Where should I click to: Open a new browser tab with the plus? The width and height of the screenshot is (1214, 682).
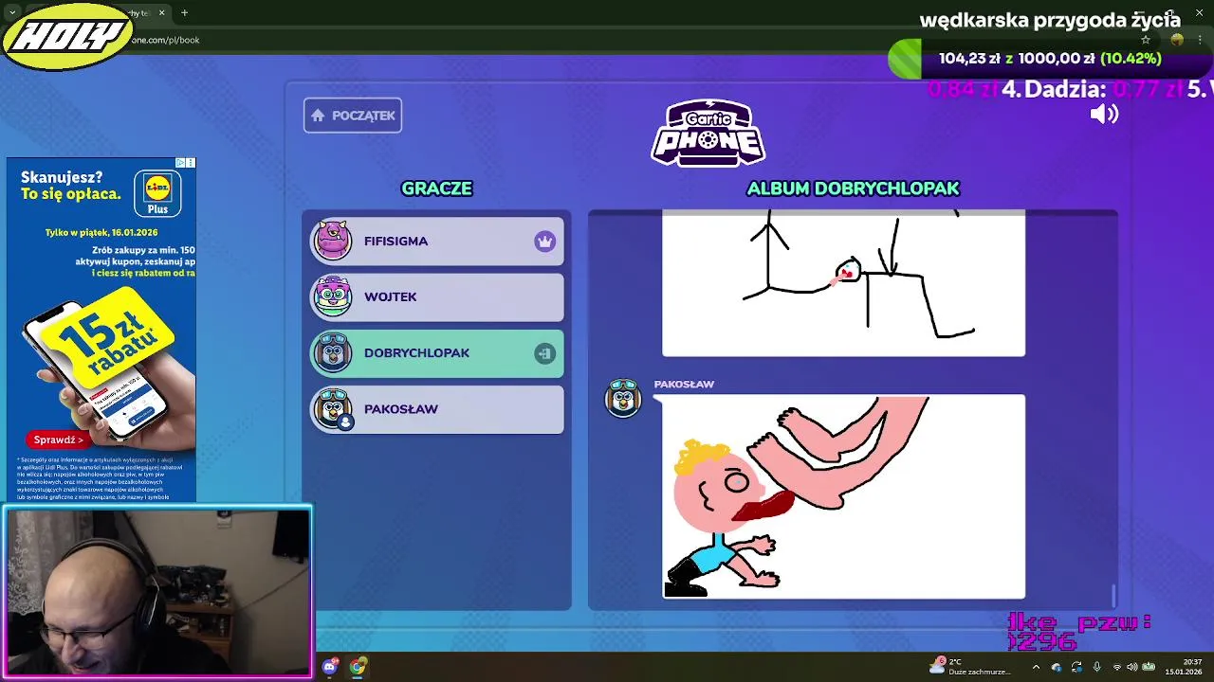pos(184,13)
